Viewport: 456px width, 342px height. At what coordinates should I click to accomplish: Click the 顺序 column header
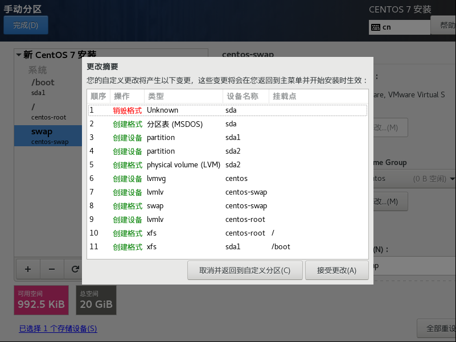click(98, 96)
